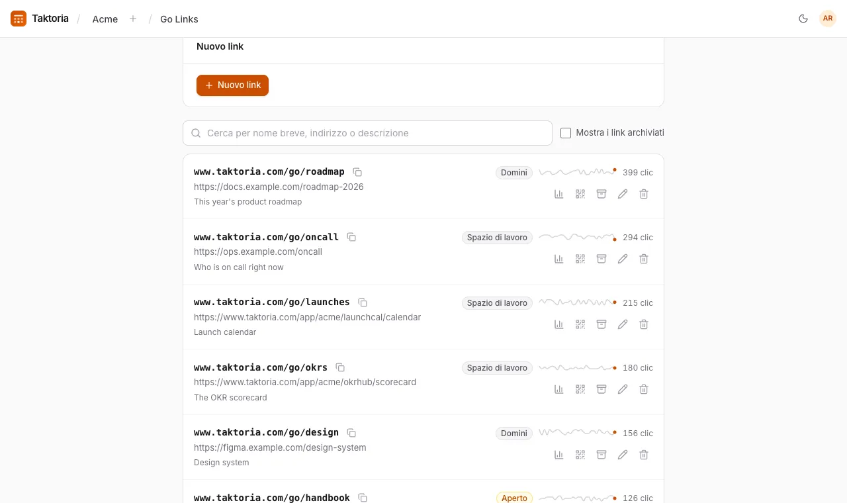View statistics for the oncall link
This screenshot has width=847, height=503.
(x=559, y=259)
